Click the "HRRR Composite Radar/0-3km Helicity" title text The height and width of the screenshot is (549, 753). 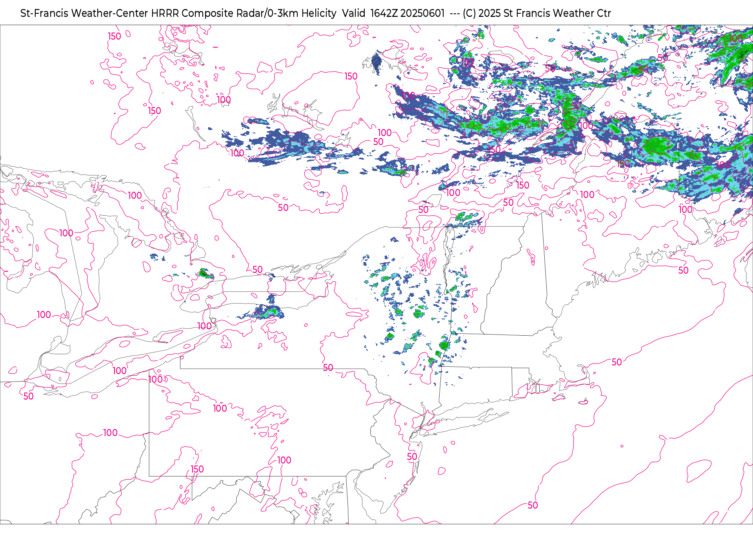(x=244, y=13)
